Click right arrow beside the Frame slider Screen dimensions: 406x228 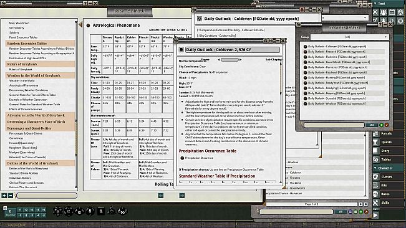(x=241, y=60)
